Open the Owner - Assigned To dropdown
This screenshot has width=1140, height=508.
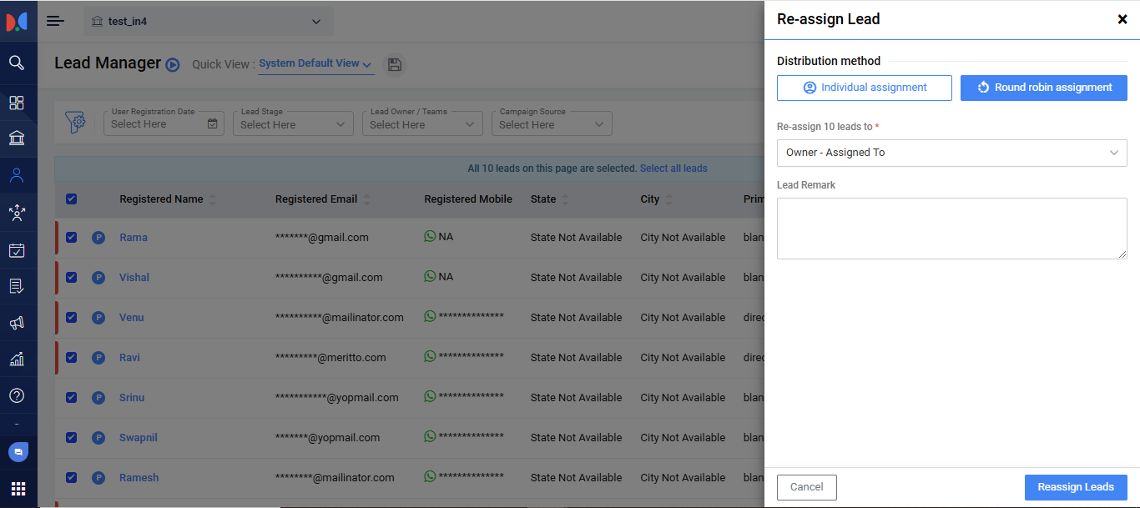coord(951,153)
